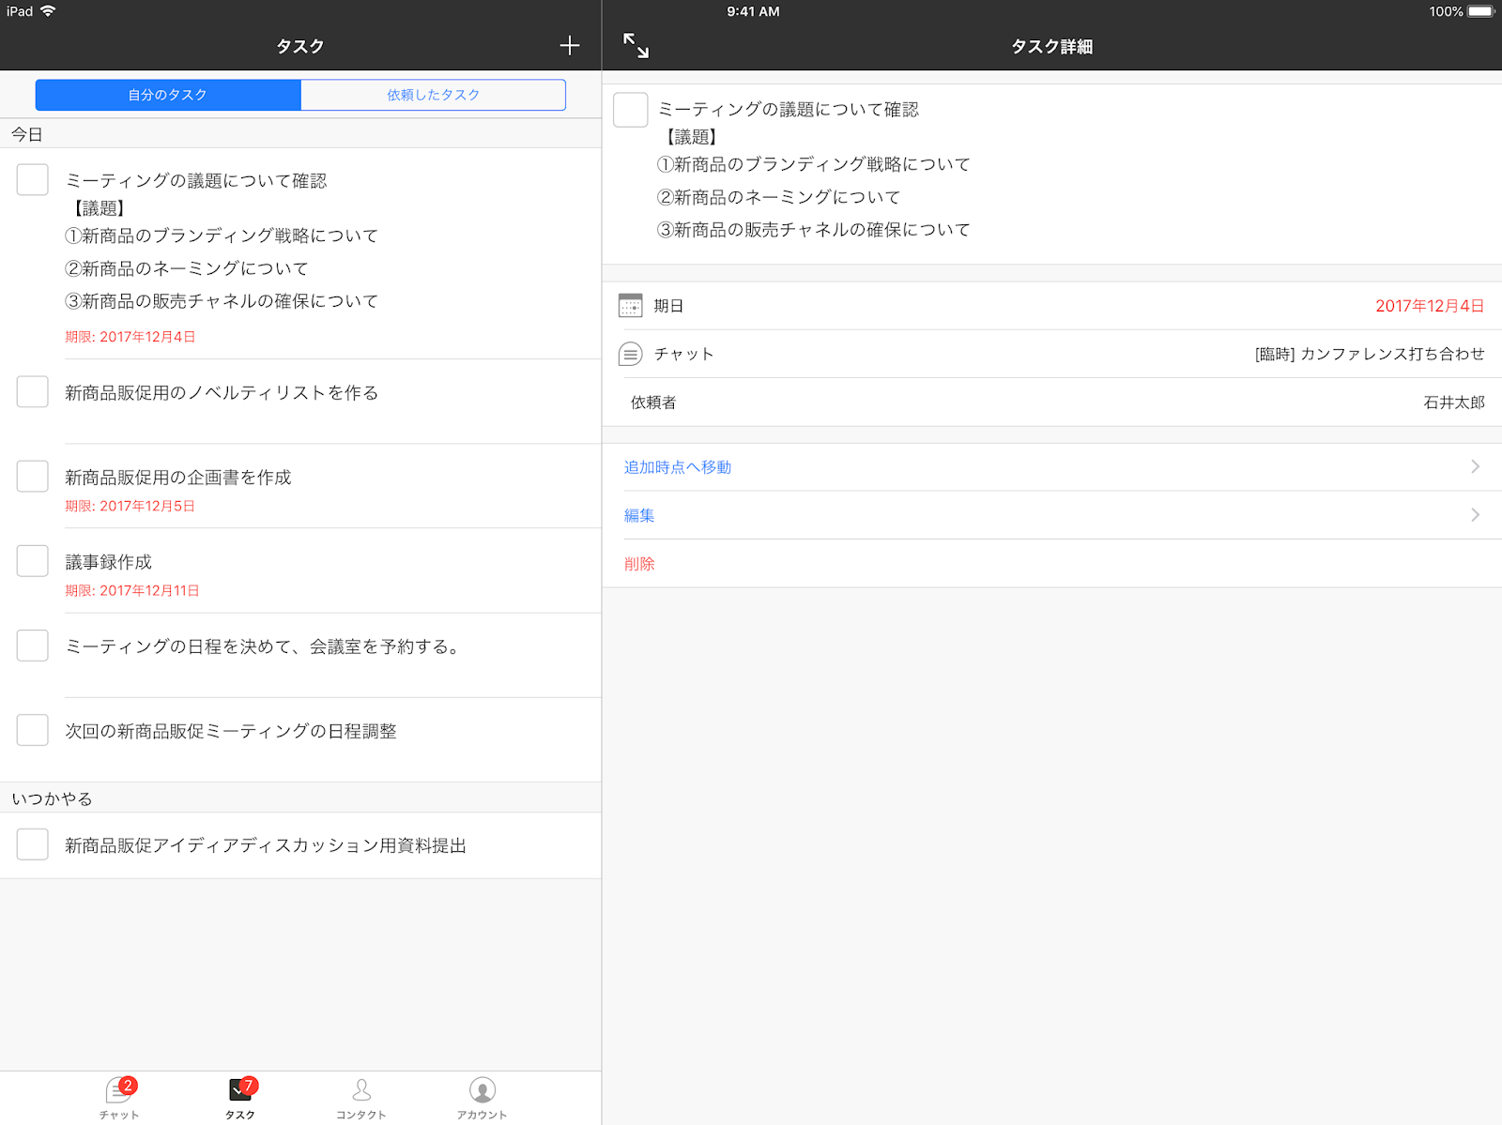Open the コンタクト icon
This screenshot has width=1502, height=1125.
point(360,1091)
